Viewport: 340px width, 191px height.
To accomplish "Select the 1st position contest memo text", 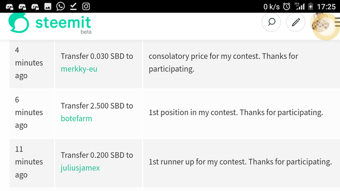I will [x=236, y=112].
